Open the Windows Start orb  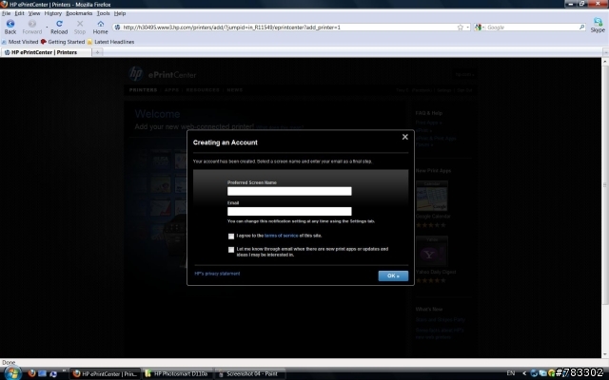(x=12, y=373)
